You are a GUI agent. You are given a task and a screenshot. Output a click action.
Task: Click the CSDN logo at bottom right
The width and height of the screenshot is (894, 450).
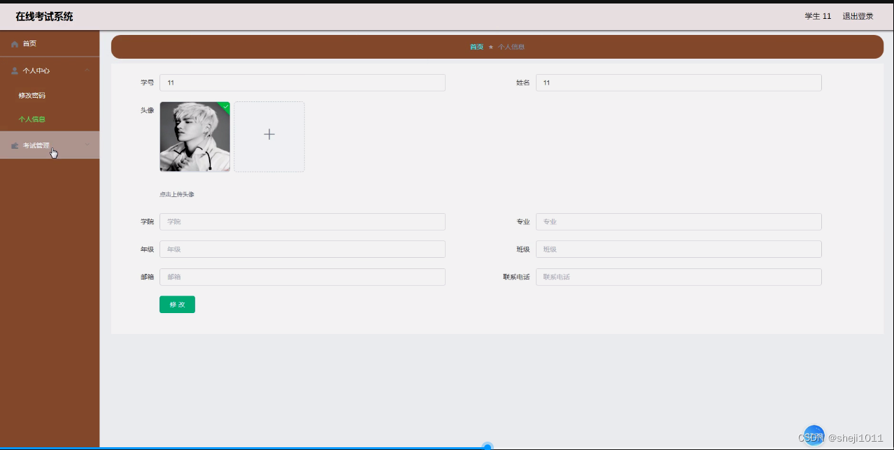(814, 434)
